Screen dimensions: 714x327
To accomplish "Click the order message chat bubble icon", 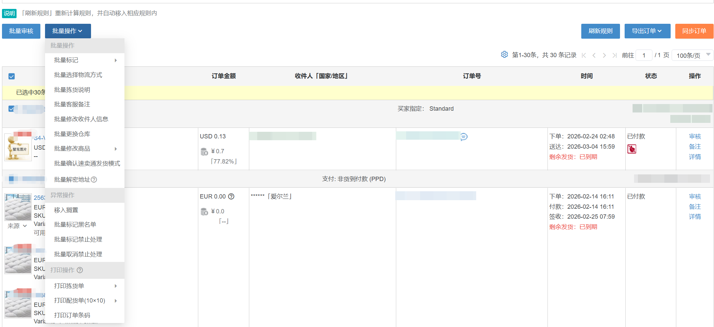I will (464, 136).
